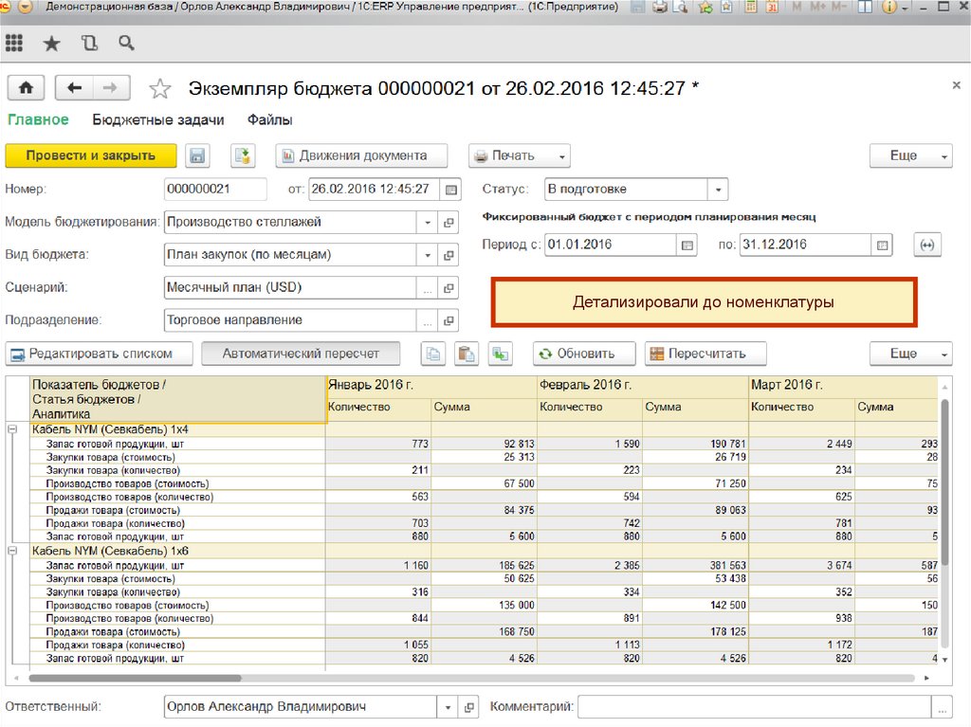
Task: Switch to the Бюджетные задачи tab
Action: (x=157, y=119)
